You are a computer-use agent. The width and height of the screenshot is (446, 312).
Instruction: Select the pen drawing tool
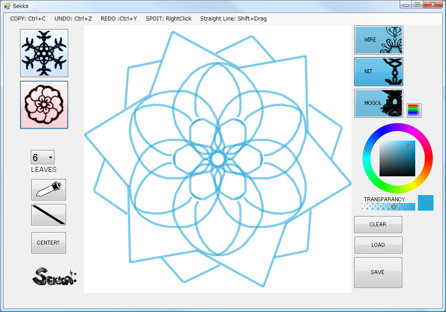[x=48, y=189]
